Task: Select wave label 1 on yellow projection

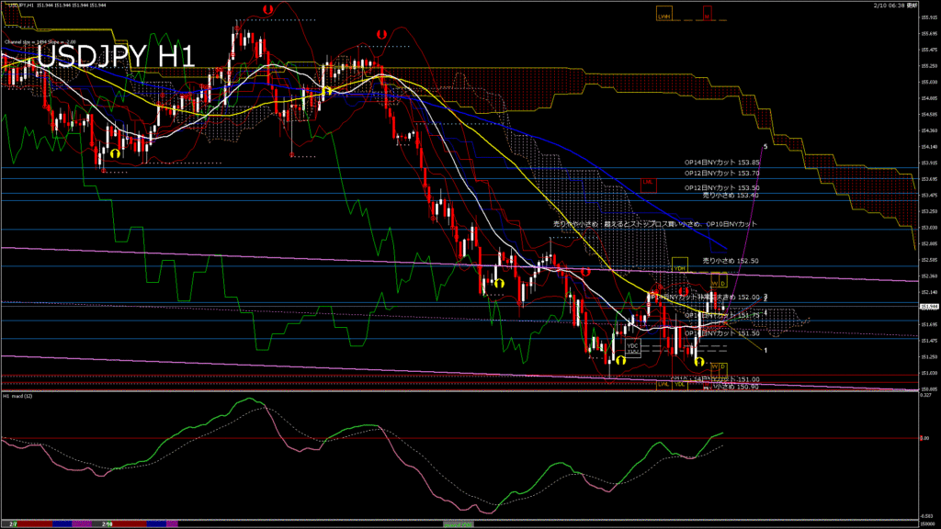Action: tap(766, 350)
